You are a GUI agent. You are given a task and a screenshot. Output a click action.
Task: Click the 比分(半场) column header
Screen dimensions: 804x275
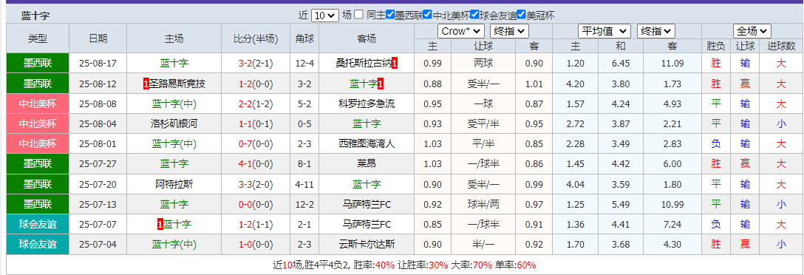(x=256, y=38)
